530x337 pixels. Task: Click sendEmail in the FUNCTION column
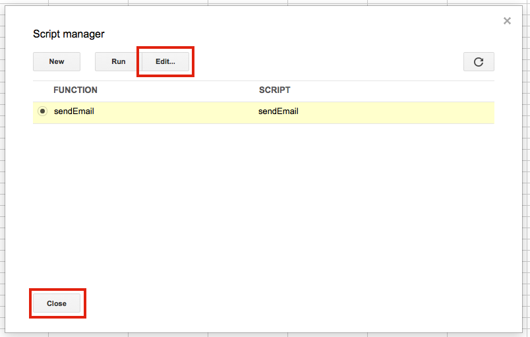coord(74,111)
